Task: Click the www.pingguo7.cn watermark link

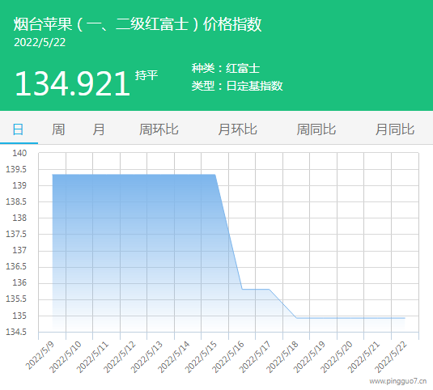Action: [x=398, y=381]
